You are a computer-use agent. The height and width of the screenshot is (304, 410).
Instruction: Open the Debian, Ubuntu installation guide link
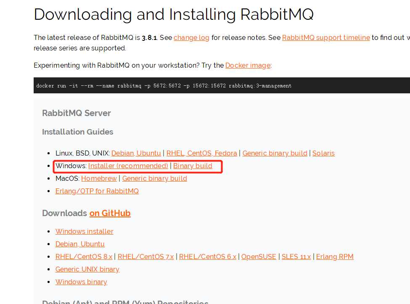136,153
